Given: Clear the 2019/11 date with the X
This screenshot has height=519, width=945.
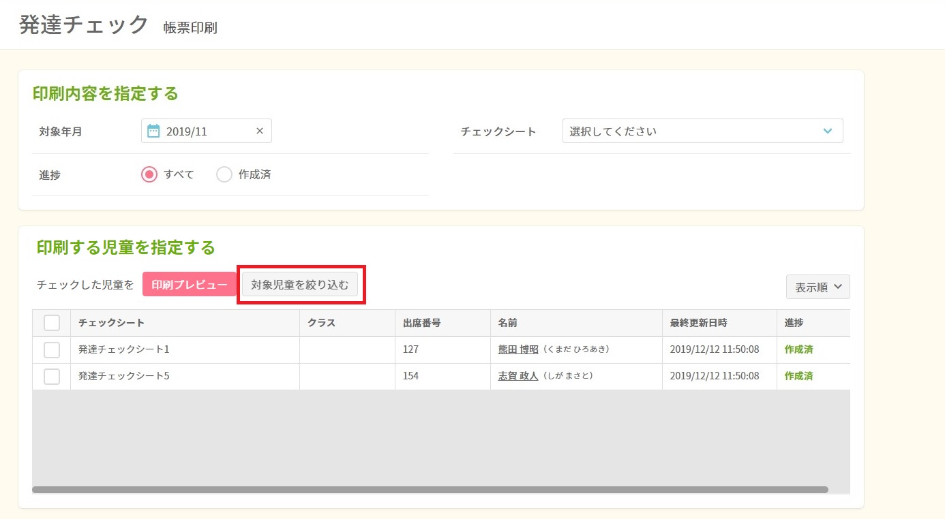Looking at the screenshot, I should point(260,131).
